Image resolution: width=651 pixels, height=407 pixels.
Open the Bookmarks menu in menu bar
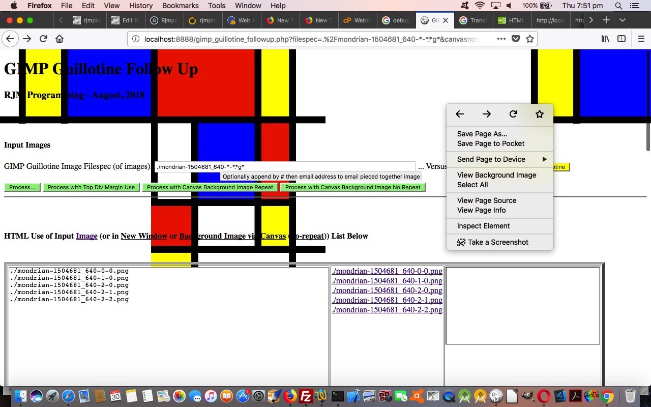tap(180, 6)
